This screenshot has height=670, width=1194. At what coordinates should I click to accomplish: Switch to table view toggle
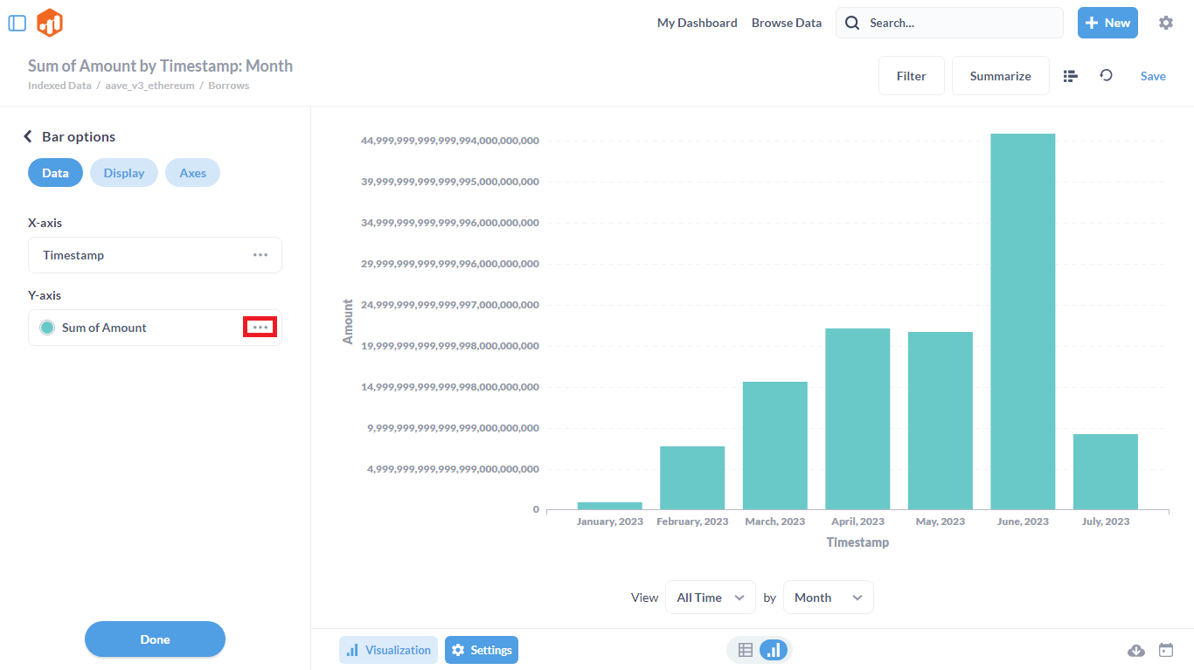tap(746, 650)
